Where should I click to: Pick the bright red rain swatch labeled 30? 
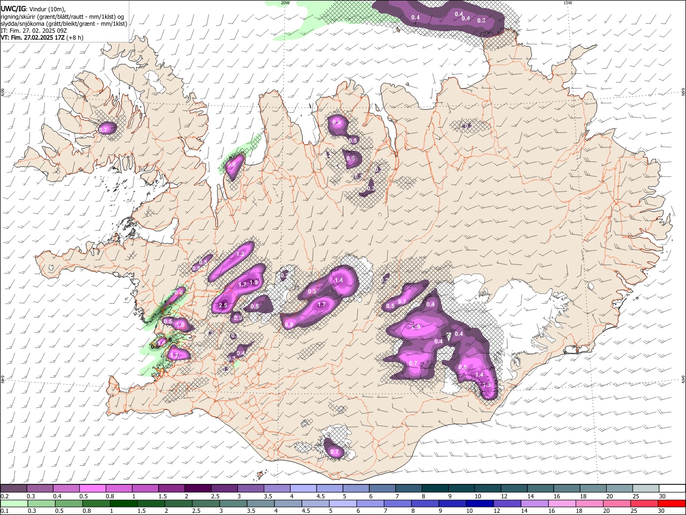[x=672, y=504]
